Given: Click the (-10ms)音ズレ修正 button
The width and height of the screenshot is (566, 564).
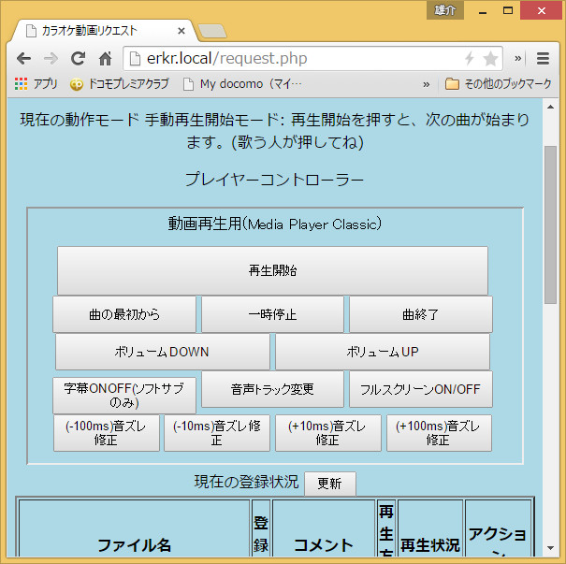Looking at the screenshot, I should point(217,433).
